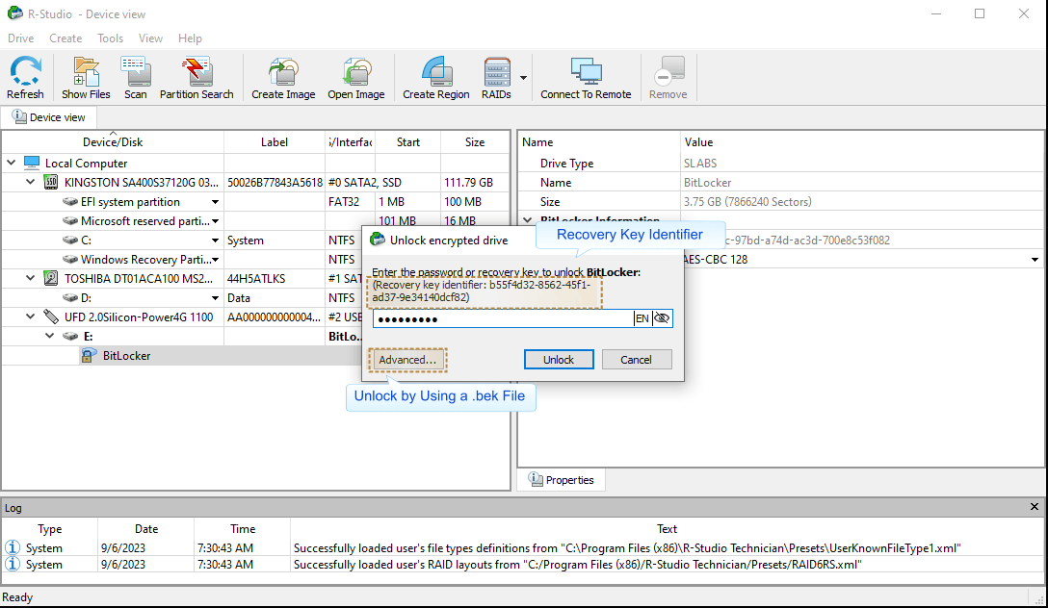Click the TOSHIBA hard disk icon
This screenshot has width=1048, height=608.
pos(51,278)
